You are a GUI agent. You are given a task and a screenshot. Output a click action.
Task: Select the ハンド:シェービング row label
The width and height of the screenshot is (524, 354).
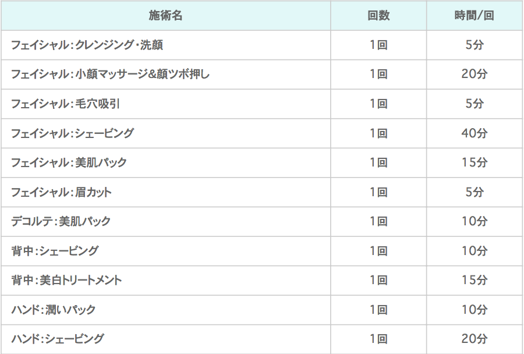(x=58, y=339)
